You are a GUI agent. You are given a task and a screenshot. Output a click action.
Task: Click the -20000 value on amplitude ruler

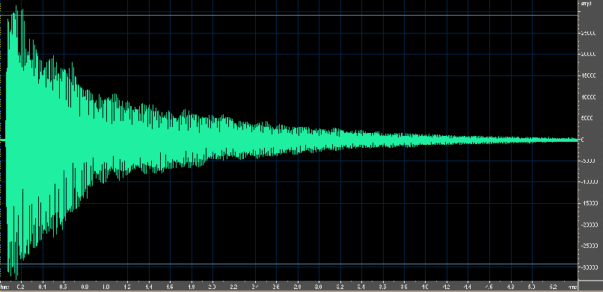pyautogui.click(x=589, y=225)
